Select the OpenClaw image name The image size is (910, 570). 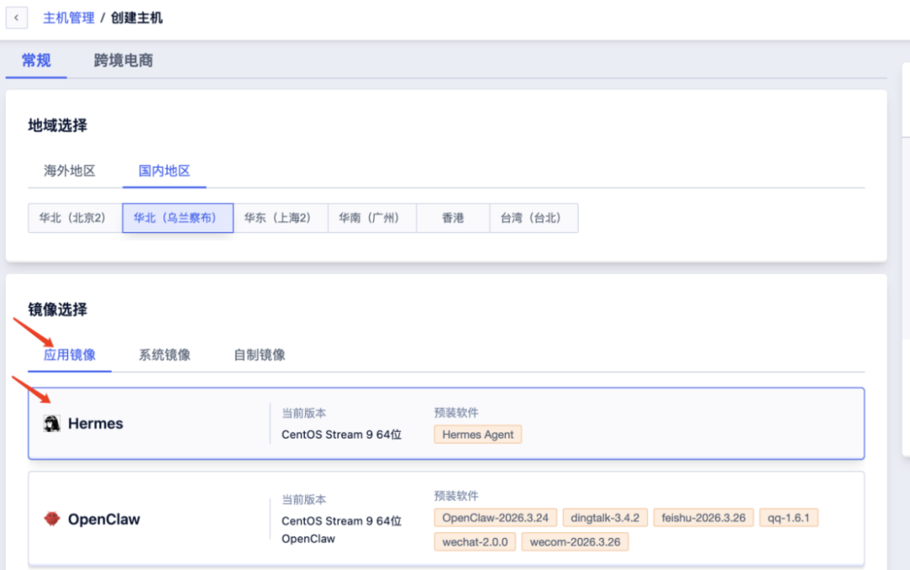pos(104,519)
